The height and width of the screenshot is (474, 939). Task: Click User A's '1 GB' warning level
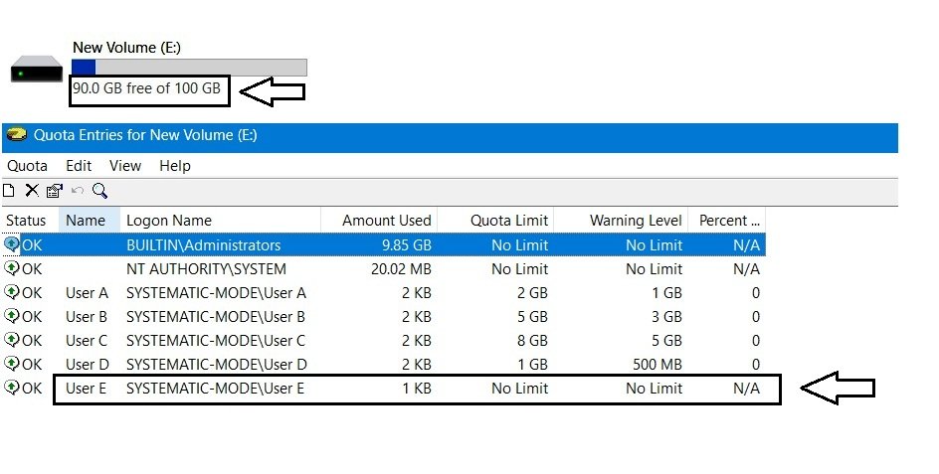666,293
